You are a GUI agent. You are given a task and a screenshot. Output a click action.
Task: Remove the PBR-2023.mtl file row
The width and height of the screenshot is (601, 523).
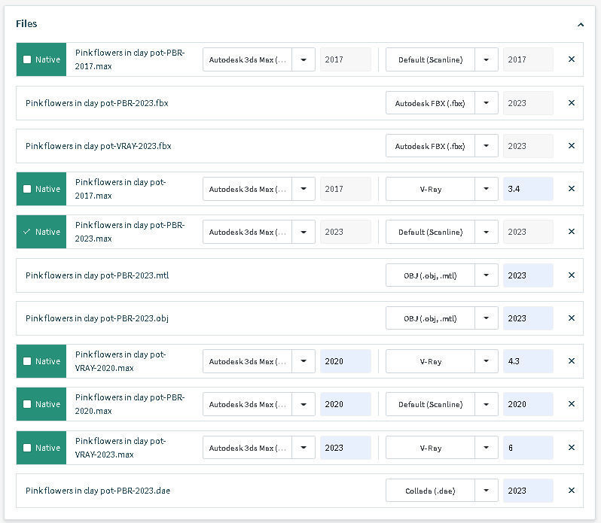[x=571, y=275]
